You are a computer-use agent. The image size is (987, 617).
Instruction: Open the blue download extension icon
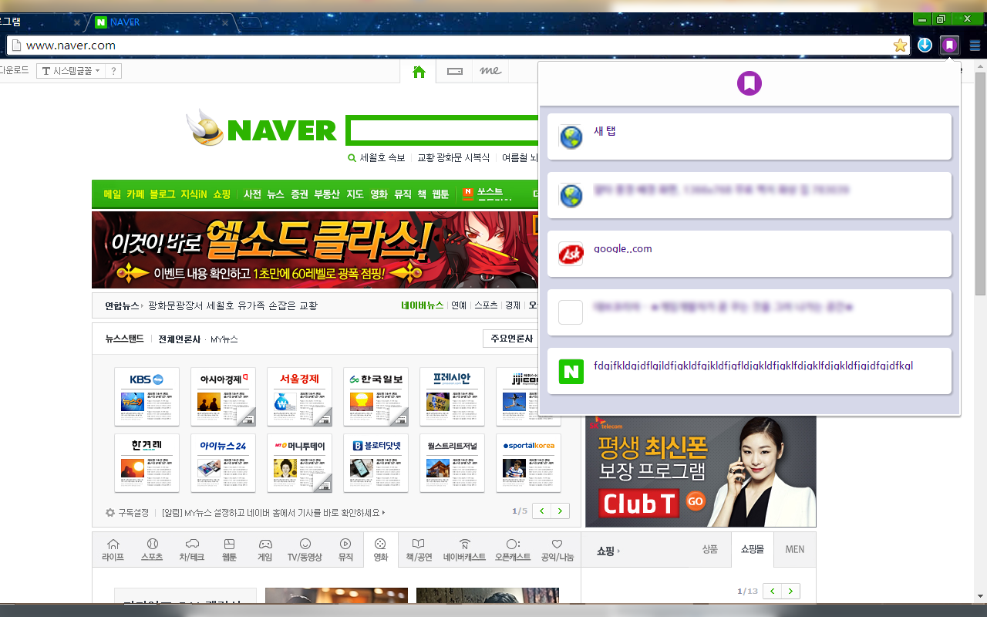(925, 46)
